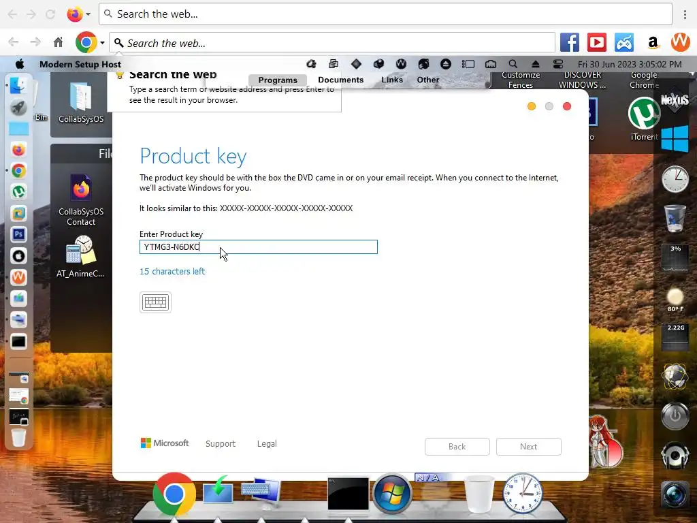Click the Customize Fences shortcut
The width and height of the screenshot is (697, 523).
pyautogui.click(x=521, y=80)
